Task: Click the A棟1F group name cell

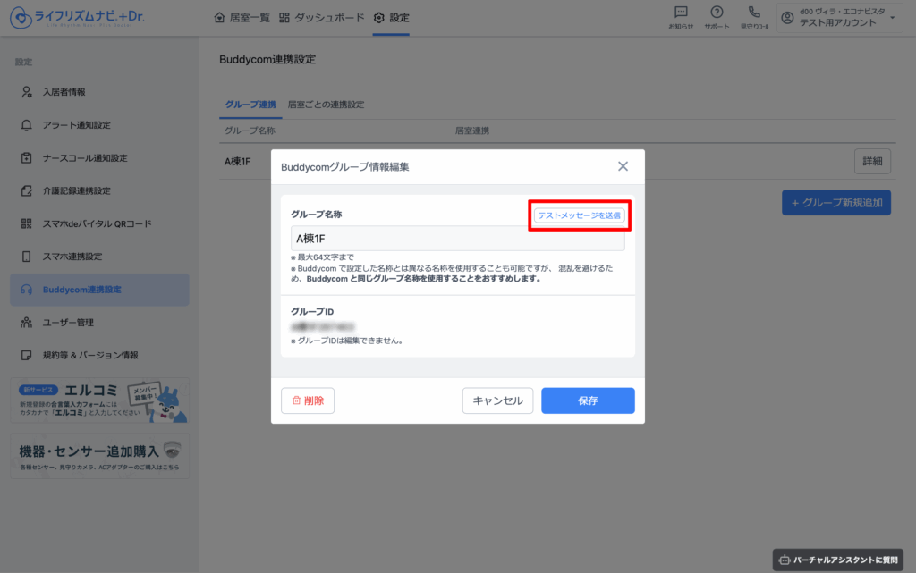Action: pyautogui.click(x=238, y=162)
